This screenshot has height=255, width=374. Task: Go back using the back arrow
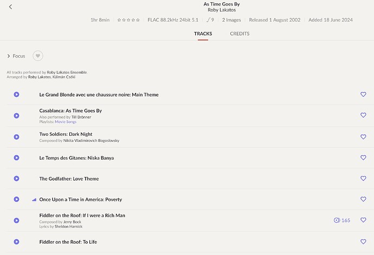point(10,6)
